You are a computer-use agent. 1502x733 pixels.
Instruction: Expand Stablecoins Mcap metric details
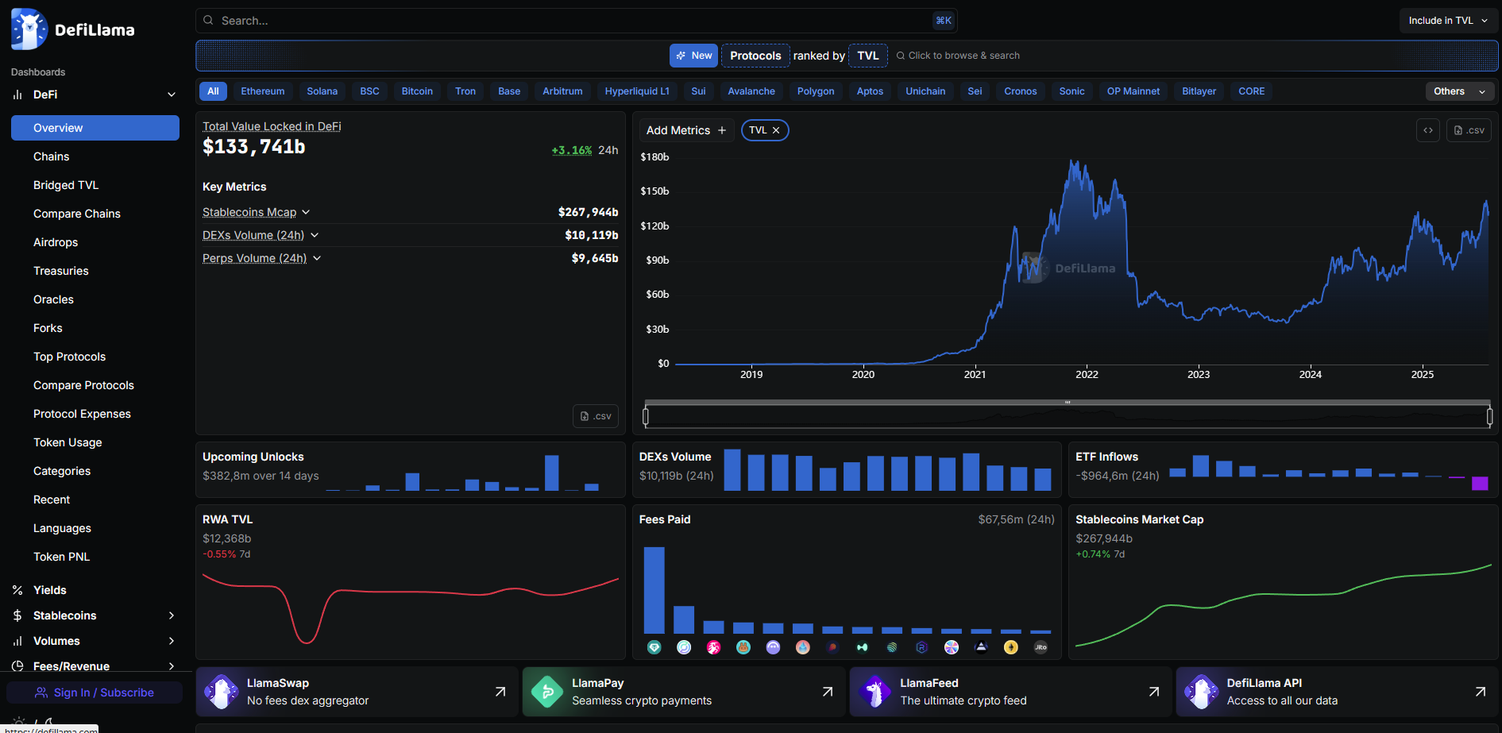point(306,212)
